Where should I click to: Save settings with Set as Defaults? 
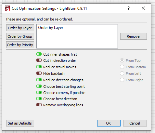pos(20,123)
